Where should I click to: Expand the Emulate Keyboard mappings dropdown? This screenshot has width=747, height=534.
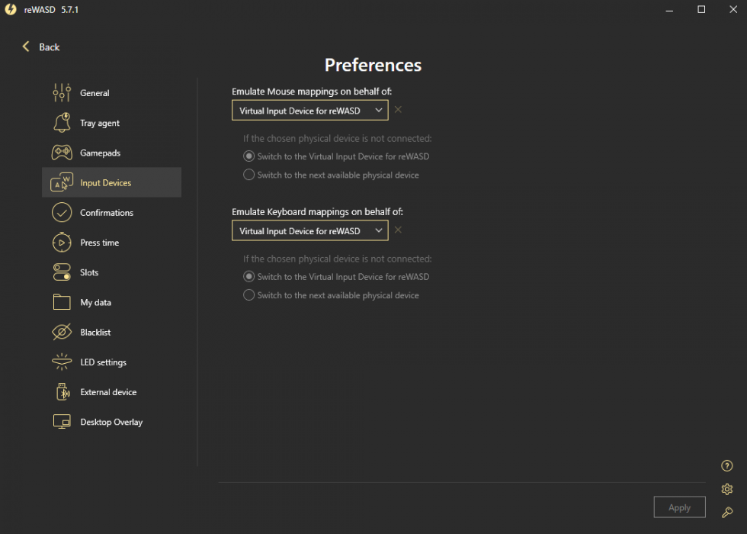310,230
